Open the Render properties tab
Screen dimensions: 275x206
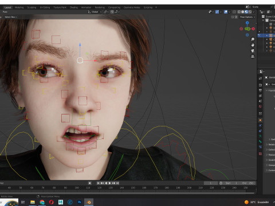(260, 85)
